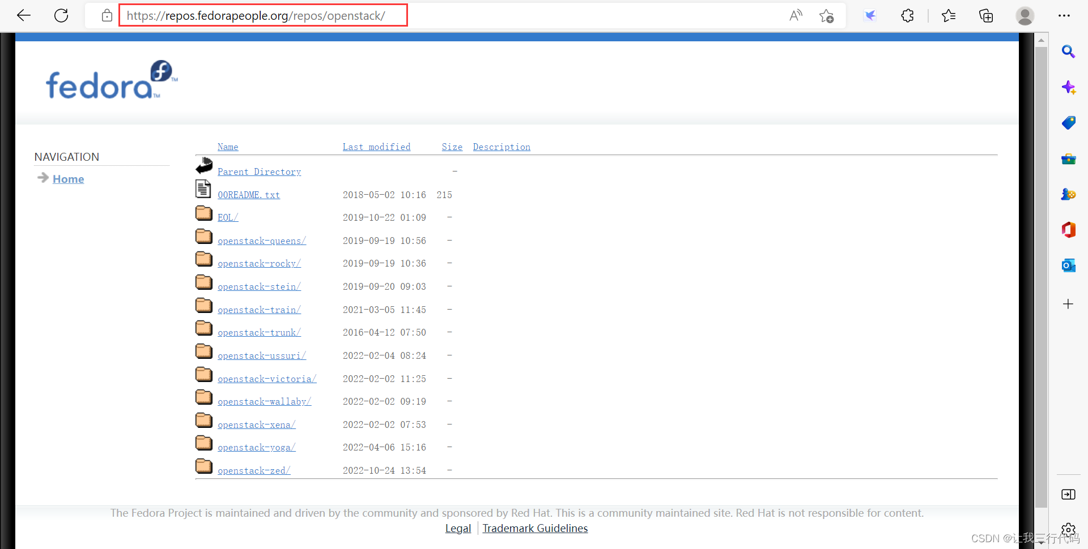Screen dimensions: 1088x549
Task: Open the Legal footer link
Action: (x=458, y=528)
